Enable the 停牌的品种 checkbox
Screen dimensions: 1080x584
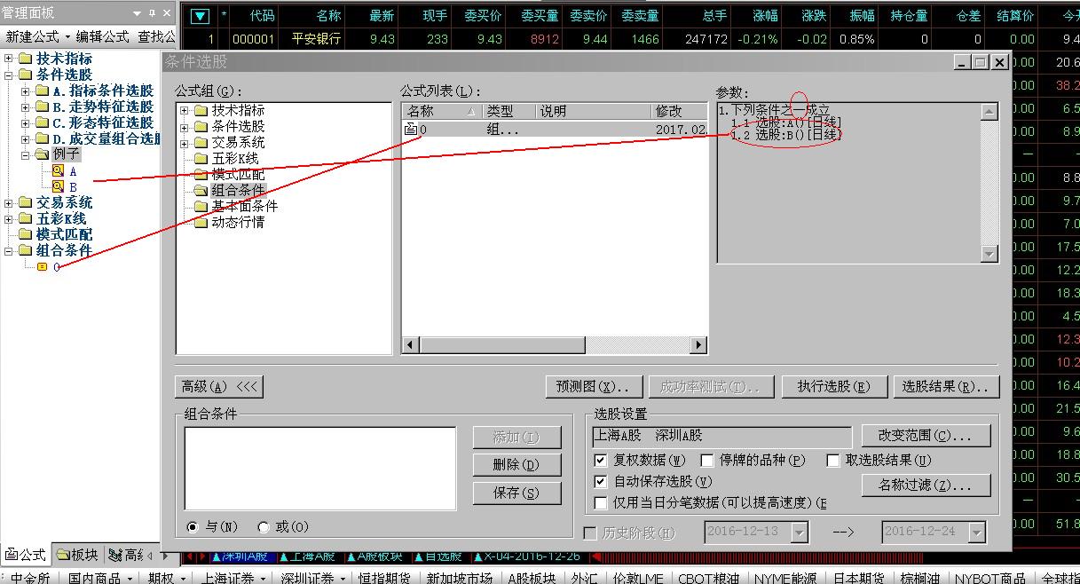point(707,461)
